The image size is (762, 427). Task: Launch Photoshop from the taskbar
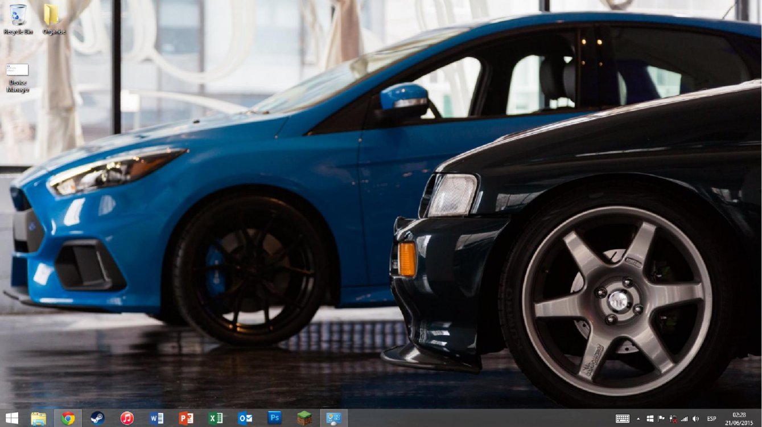pyautogui.click(x=275, y=418)
